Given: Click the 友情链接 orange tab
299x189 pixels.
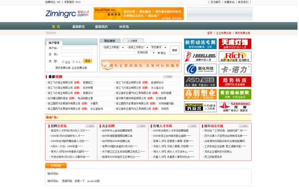Looking at the screenshot, I should click(x=56, y=166).
